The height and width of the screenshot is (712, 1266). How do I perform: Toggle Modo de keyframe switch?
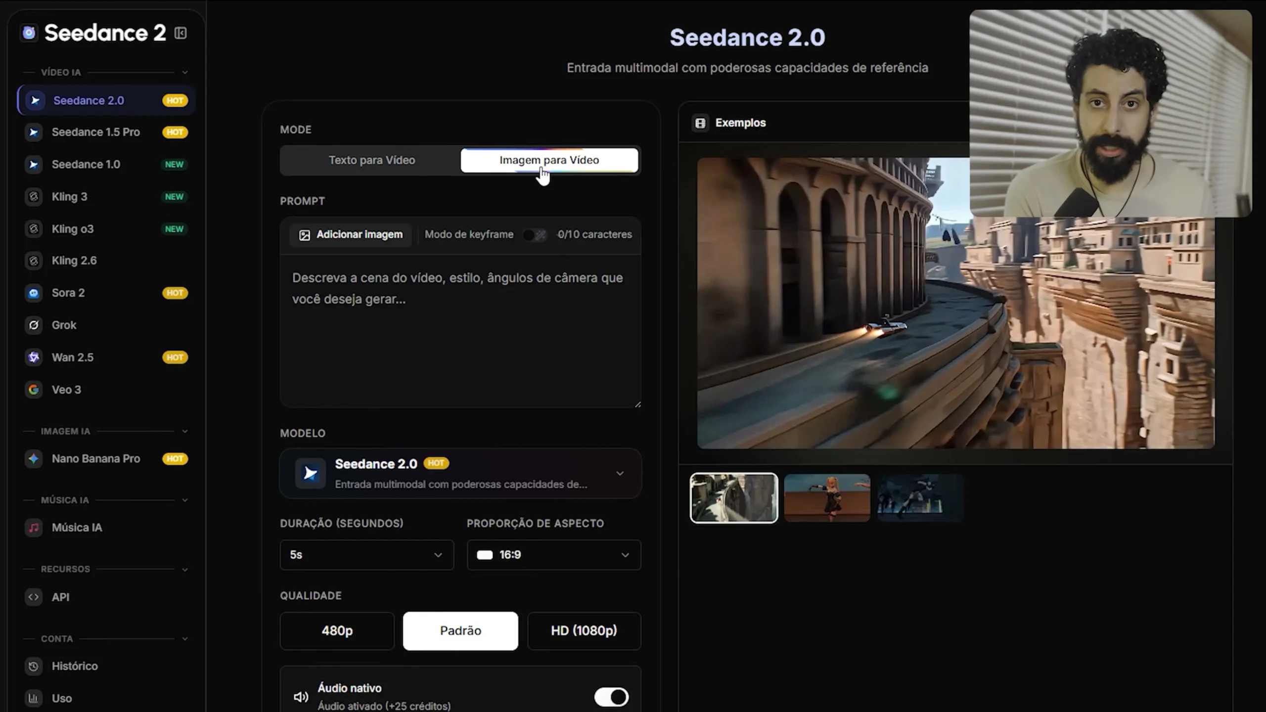click(535, 235)
